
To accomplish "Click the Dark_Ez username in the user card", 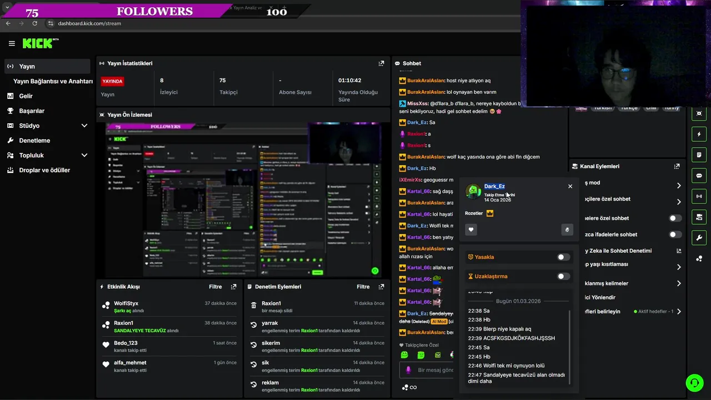I will tap(494, 186).
